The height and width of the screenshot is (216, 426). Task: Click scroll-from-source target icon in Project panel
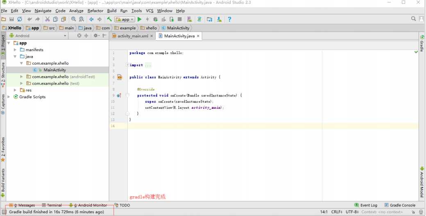tap(79, 36)
